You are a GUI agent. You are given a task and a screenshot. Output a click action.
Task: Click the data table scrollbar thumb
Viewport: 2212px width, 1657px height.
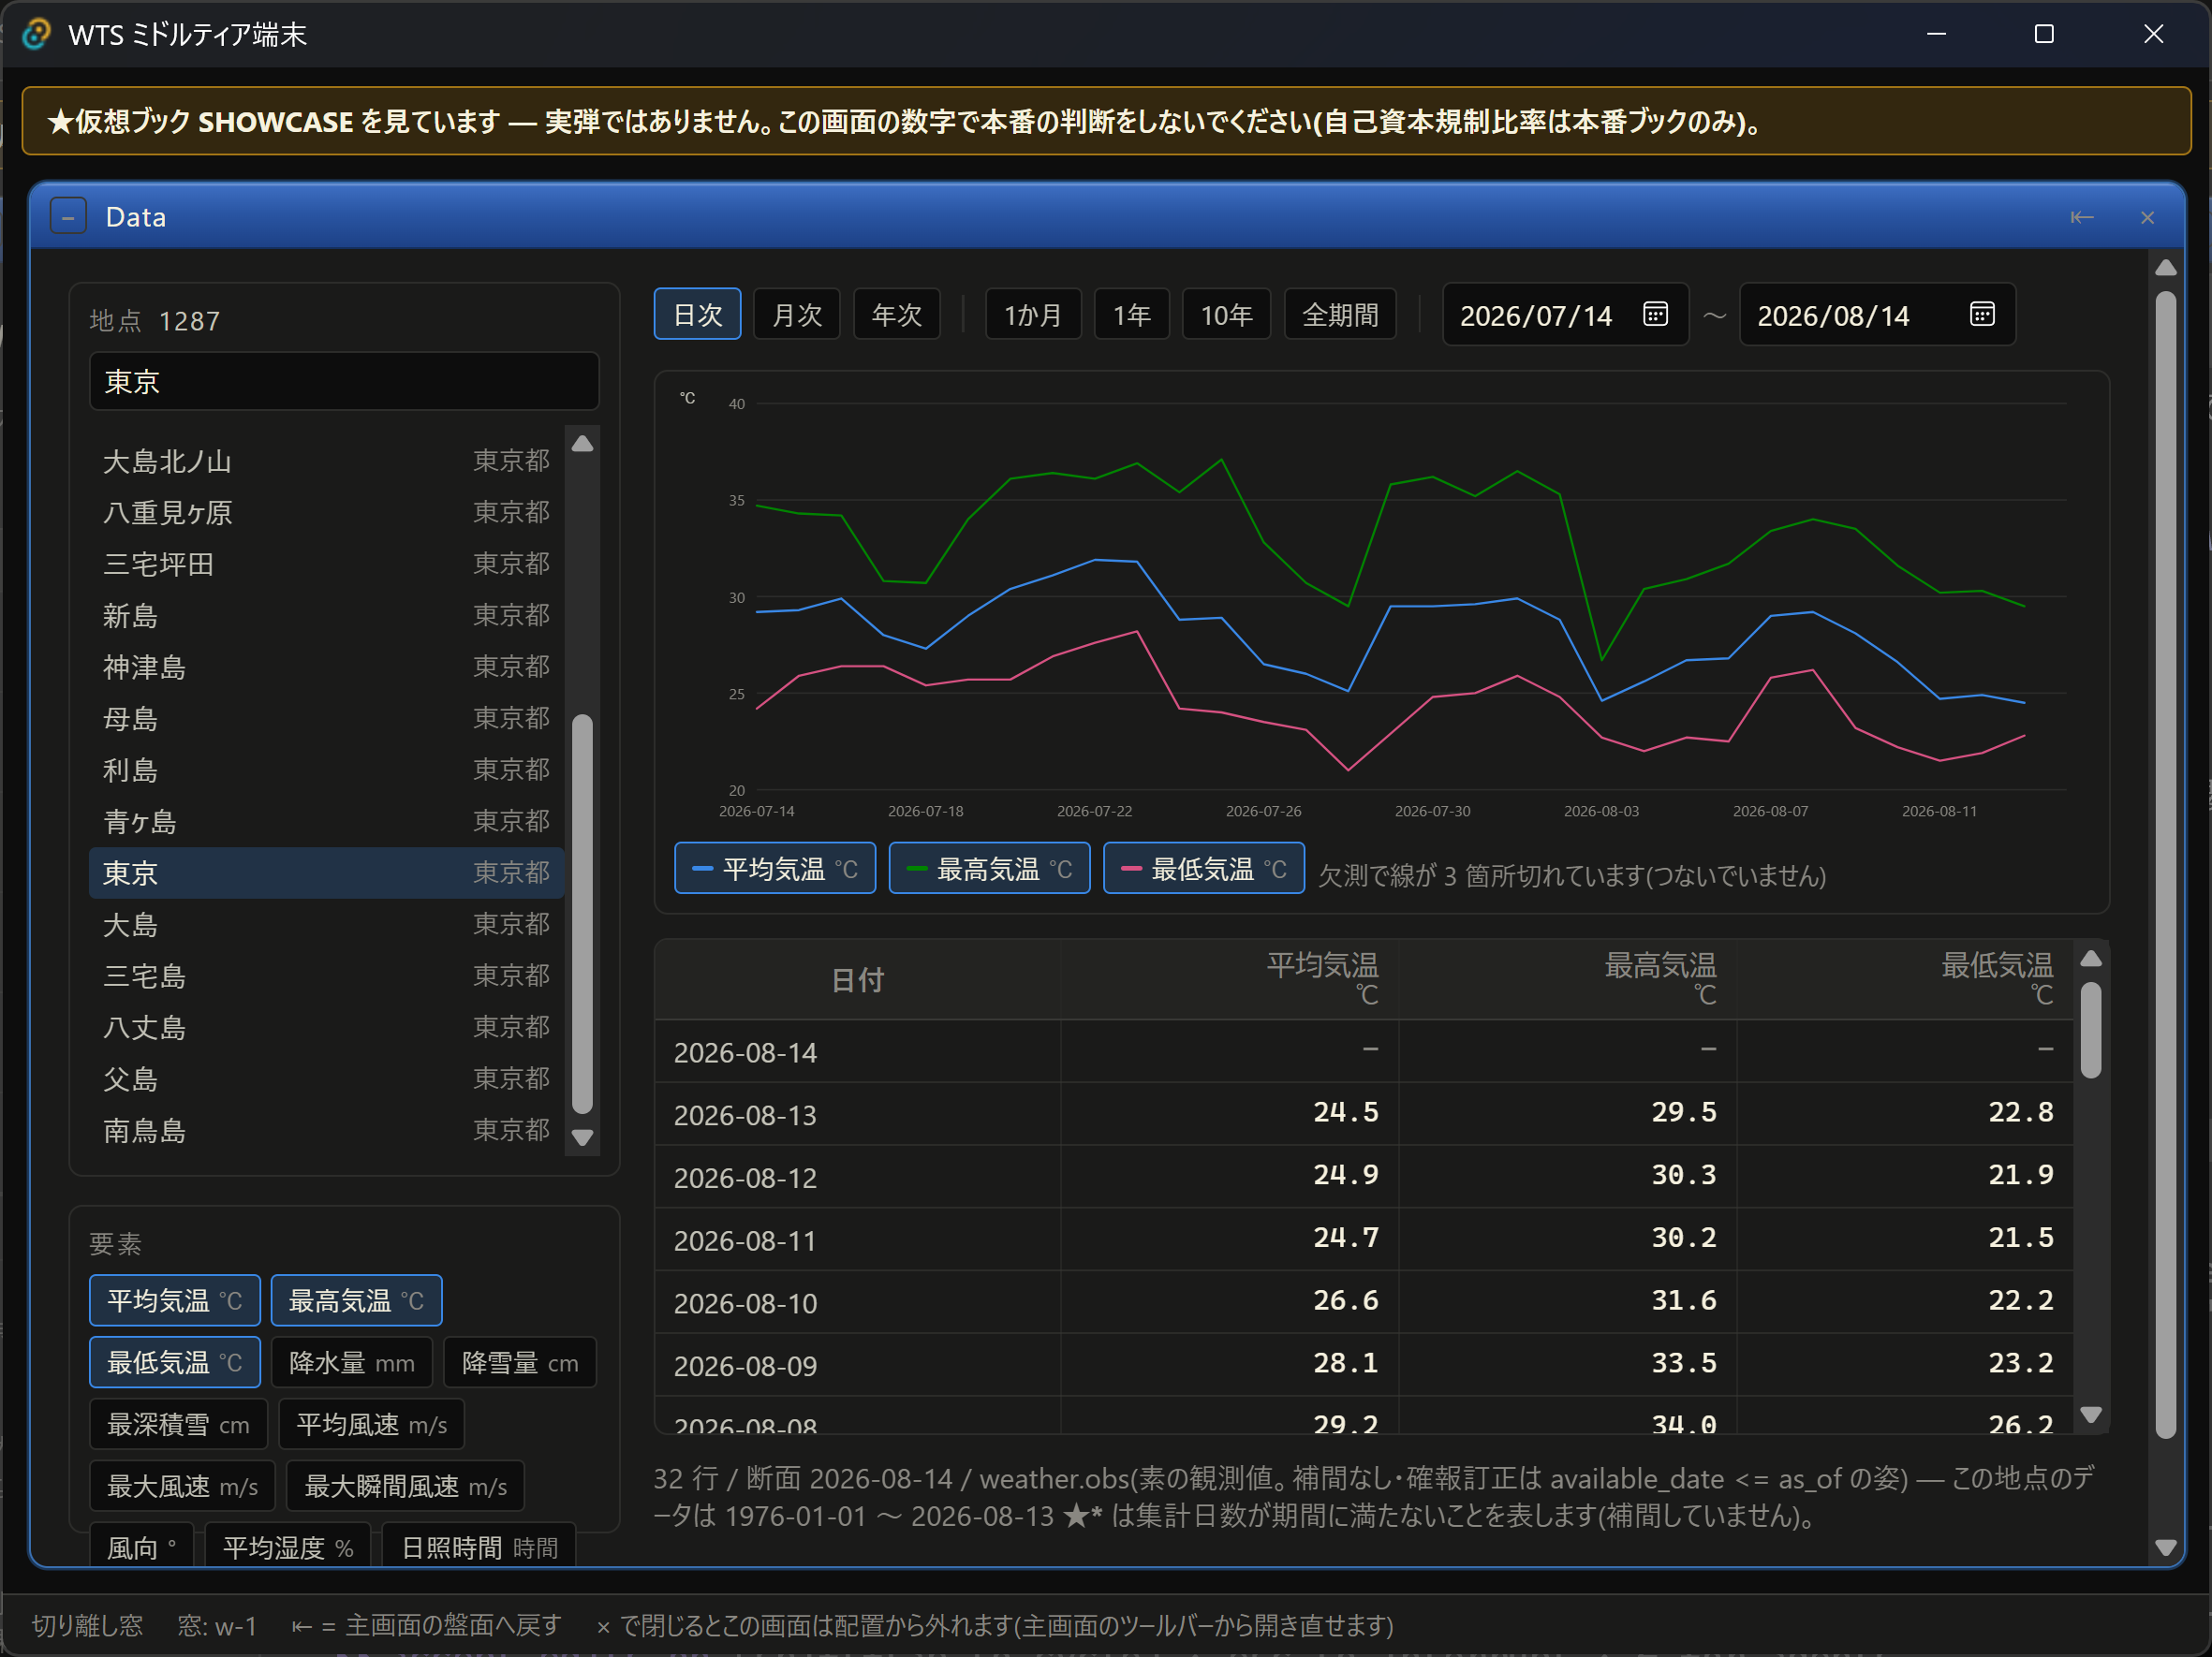[x=2090, y=1031]
